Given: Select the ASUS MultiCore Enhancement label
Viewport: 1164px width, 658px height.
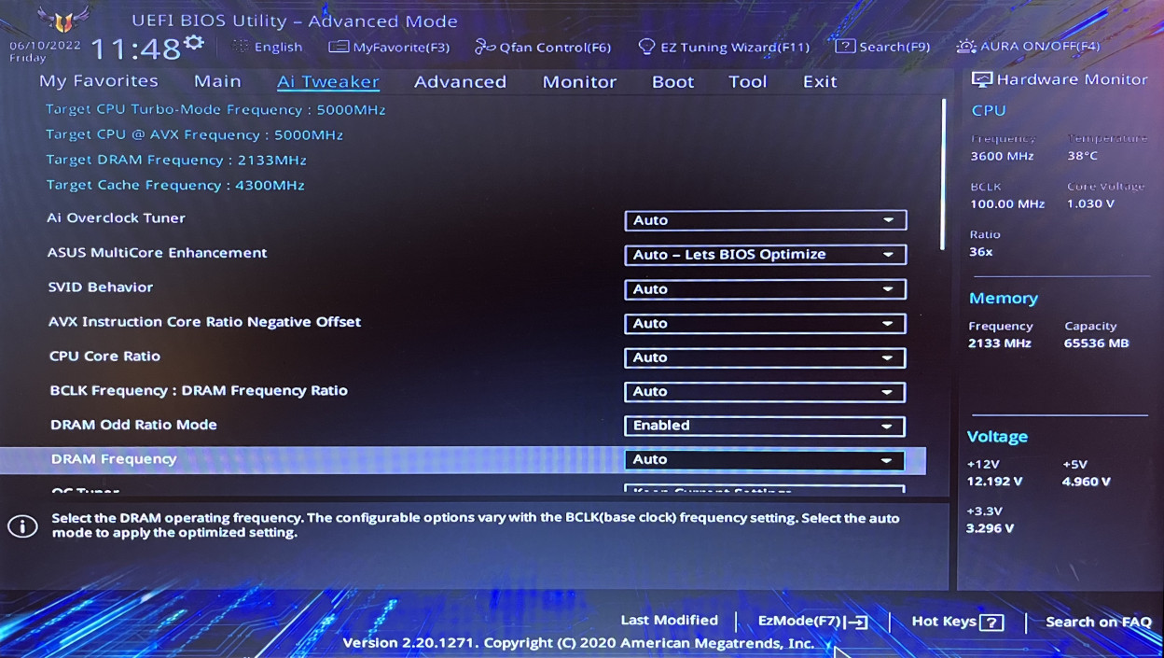Looking at the screenshot, I should 158,253.
